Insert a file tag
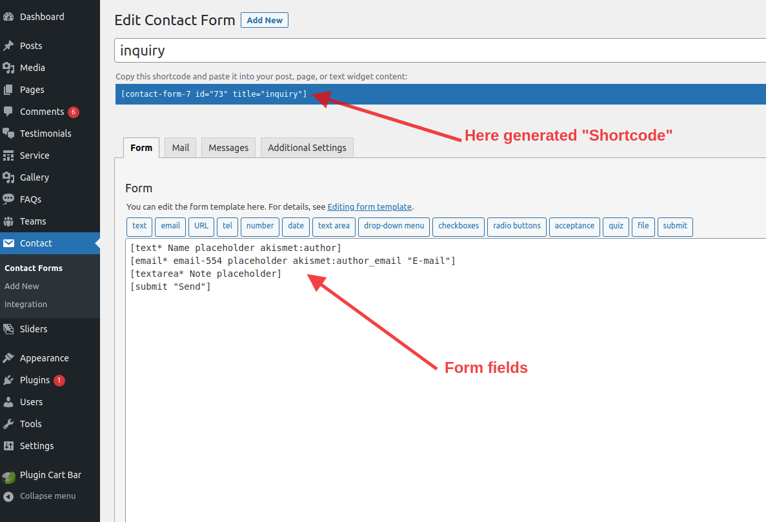Viewport: 766px width, 522px height. click(643, 226)
